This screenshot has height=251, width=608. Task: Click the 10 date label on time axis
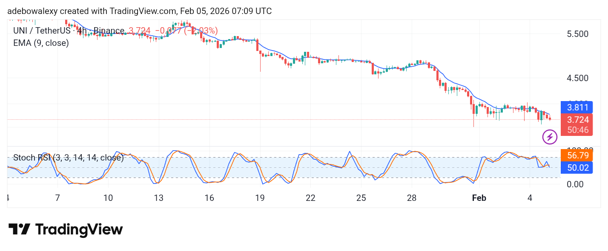[108, 198]
